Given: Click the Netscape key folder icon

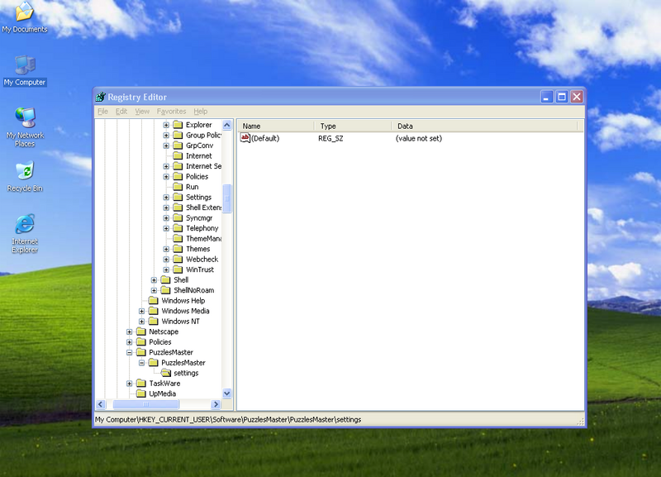Looking at the screenshot, I should point(140,332).
